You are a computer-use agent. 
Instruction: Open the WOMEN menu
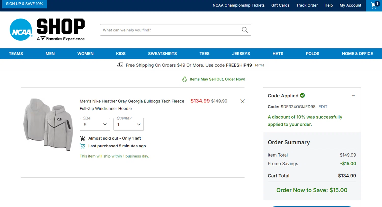coord(85,54)
